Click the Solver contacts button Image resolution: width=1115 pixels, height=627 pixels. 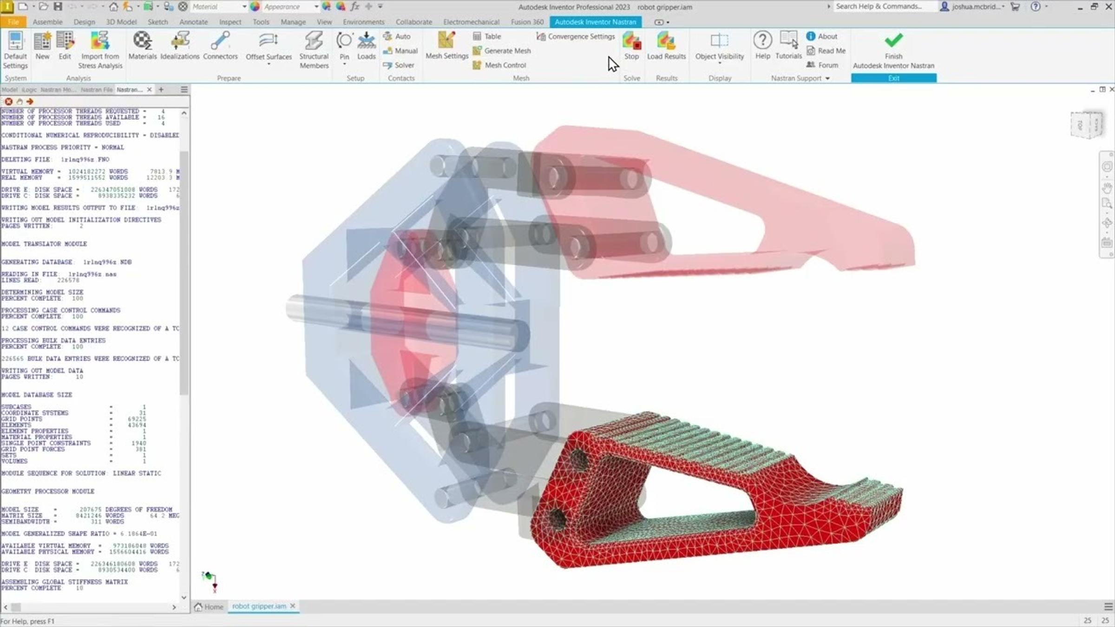pos(398,65)
